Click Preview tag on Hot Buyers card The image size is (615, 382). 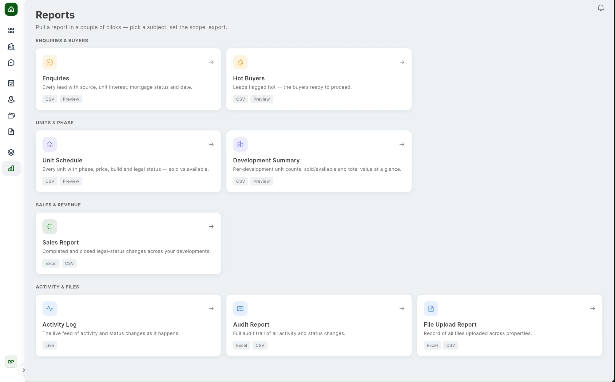click(x=262, y=99)
